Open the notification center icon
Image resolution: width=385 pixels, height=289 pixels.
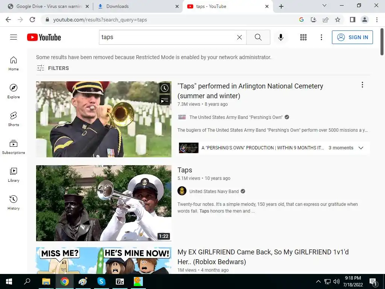pyautogui.click(x=373, y=281)
